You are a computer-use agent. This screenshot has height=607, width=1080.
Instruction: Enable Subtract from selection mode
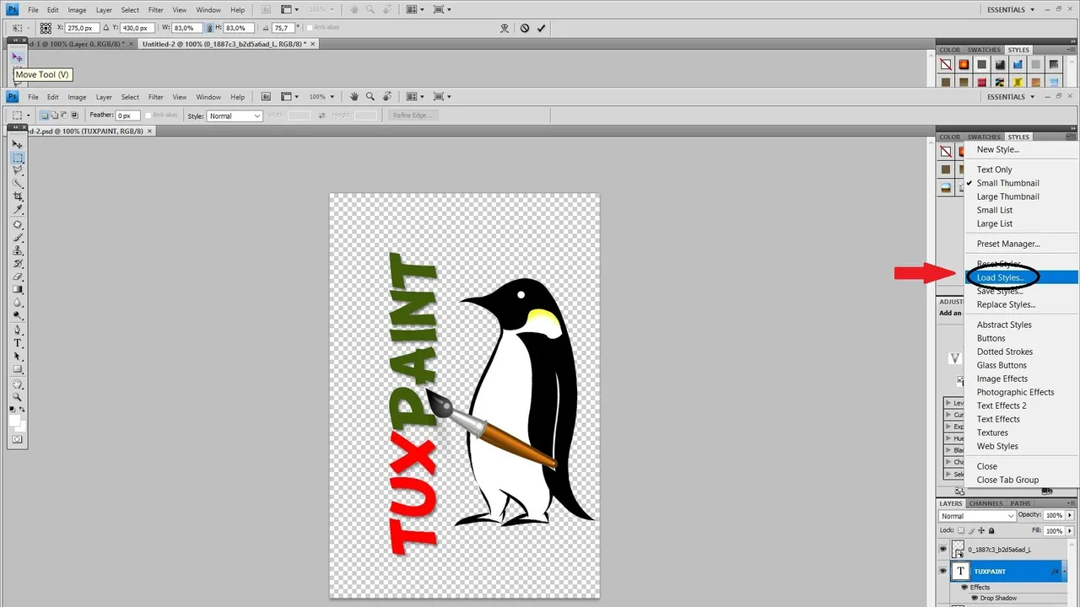pos(64,115)
